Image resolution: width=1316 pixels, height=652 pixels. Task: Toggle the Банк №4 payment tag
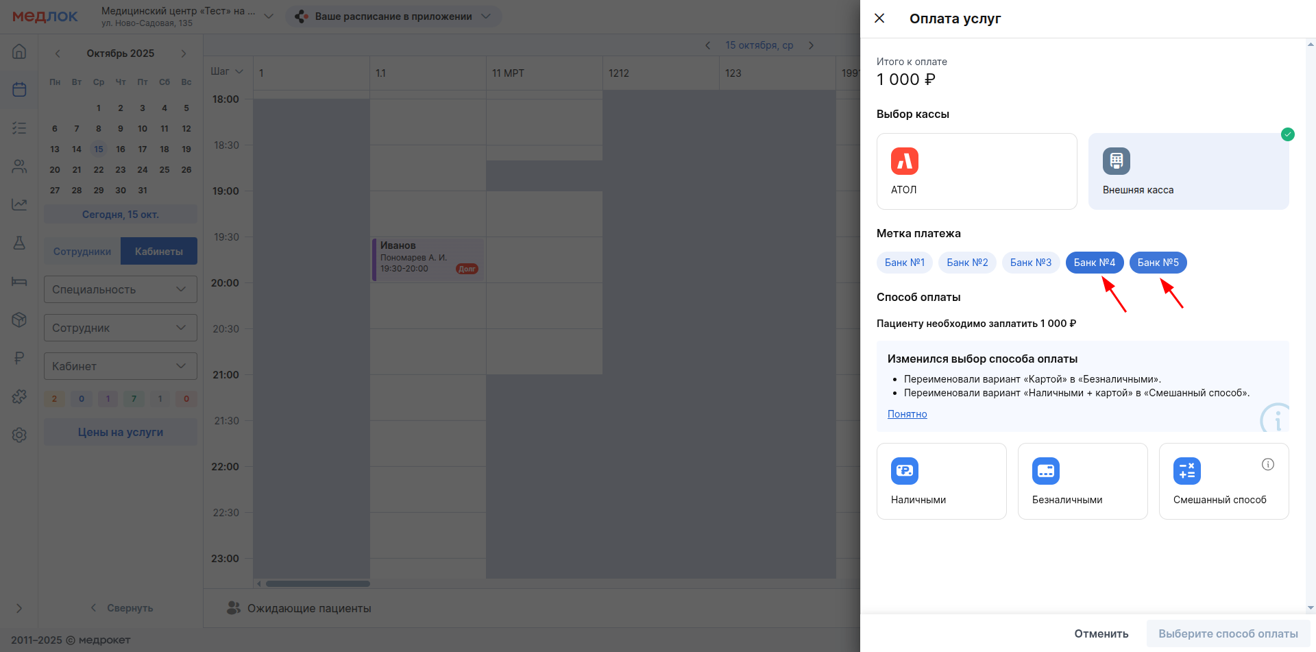click(x=1094, y=263)
